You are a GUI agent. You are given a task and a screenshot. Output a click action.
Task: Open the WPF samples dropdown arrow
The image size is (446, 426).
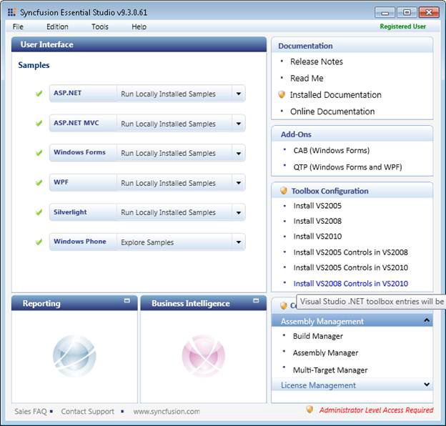(x=239, y=183)
